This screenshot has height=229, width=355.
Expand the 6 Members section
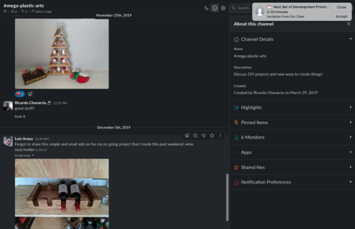click(293, 137)
